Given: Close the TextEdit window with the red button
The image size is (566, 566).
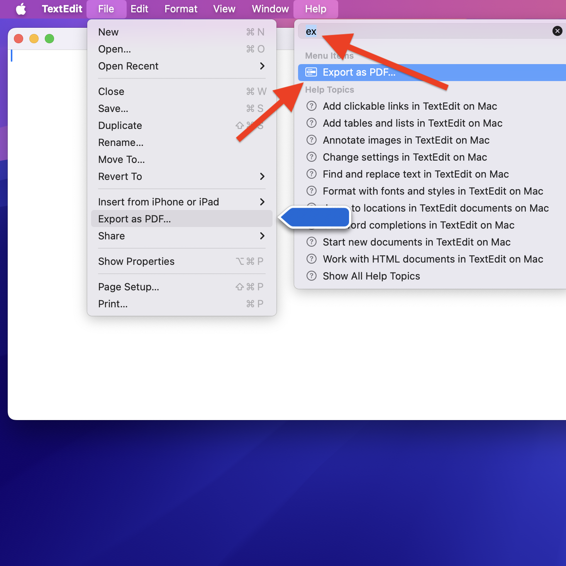Looking at the screenshot, I should point(19,39).
